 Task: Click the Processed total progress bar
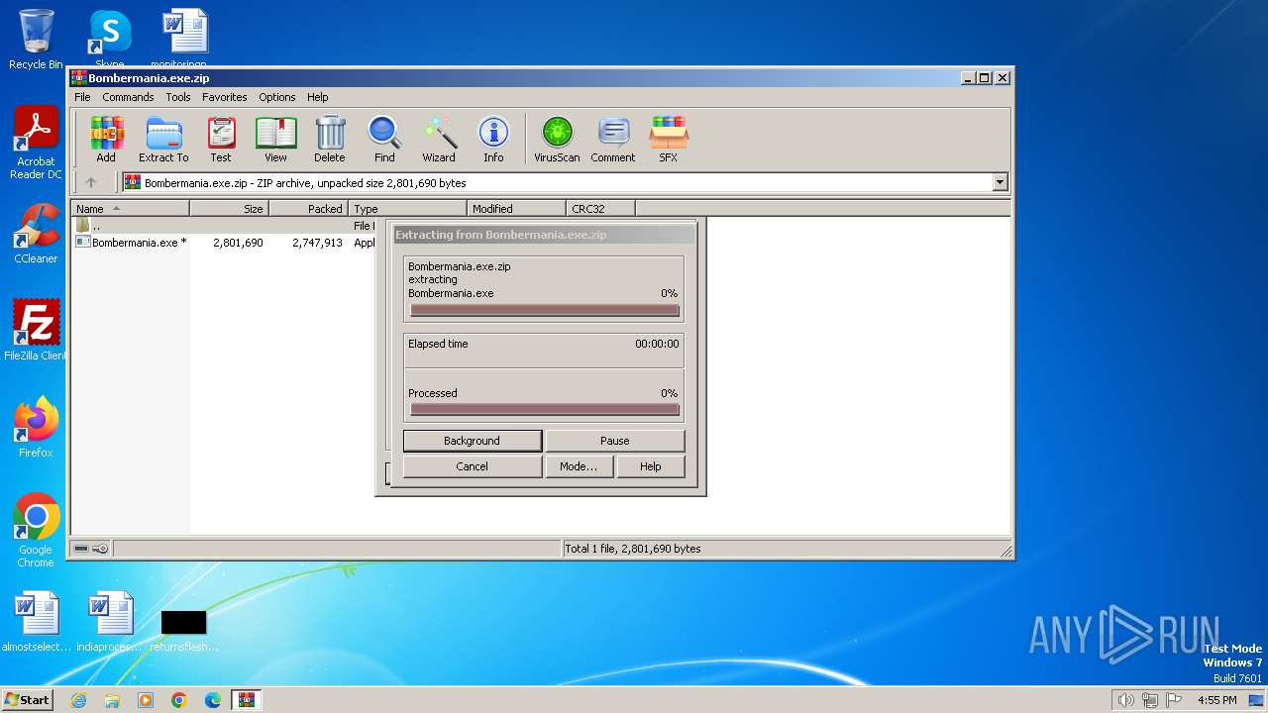pyautogui.click(x=545, y=410)
